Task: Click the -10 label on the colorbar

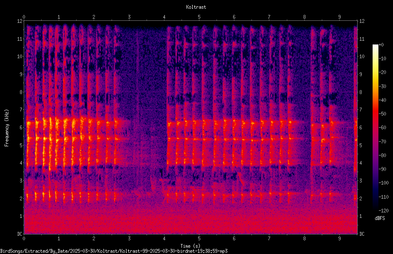Action: [x=382, y=59]
